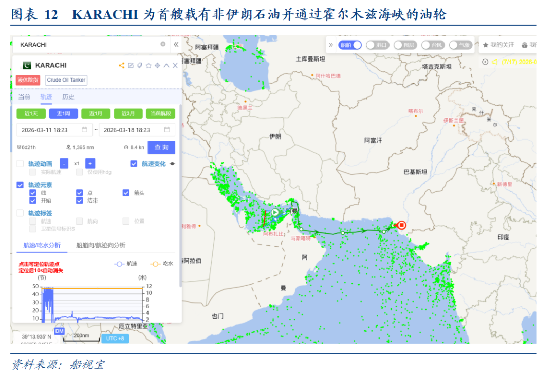555x378 pixels.
Task: Uncheck the 箭头 arrow track element
Action: [126, 193]
